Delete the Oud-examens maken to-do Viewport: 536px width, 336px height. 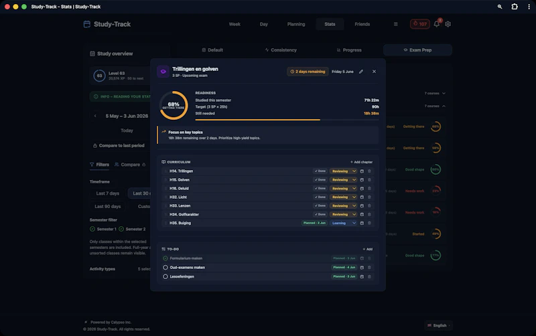coord(369,267)
